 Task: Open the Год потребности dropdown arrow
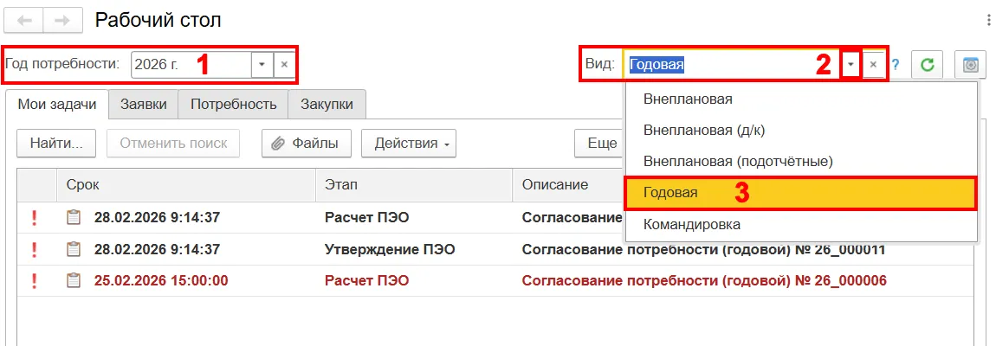pos(262,64)
